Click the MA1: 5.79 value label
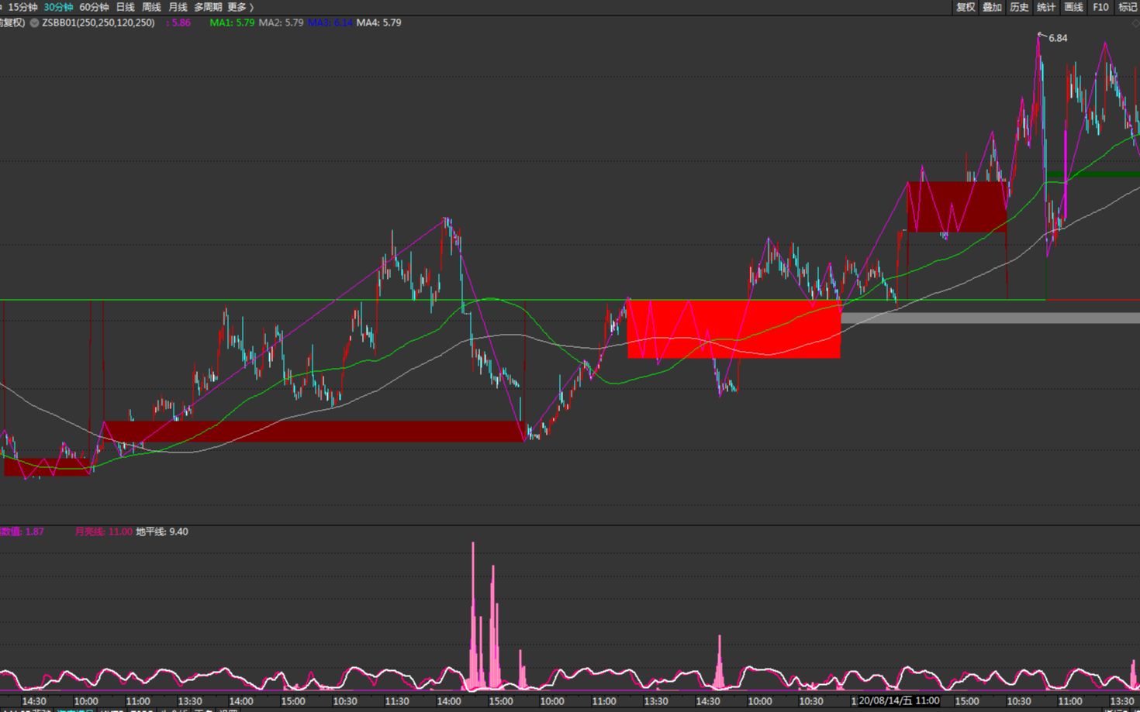 [x=232, y=22]
